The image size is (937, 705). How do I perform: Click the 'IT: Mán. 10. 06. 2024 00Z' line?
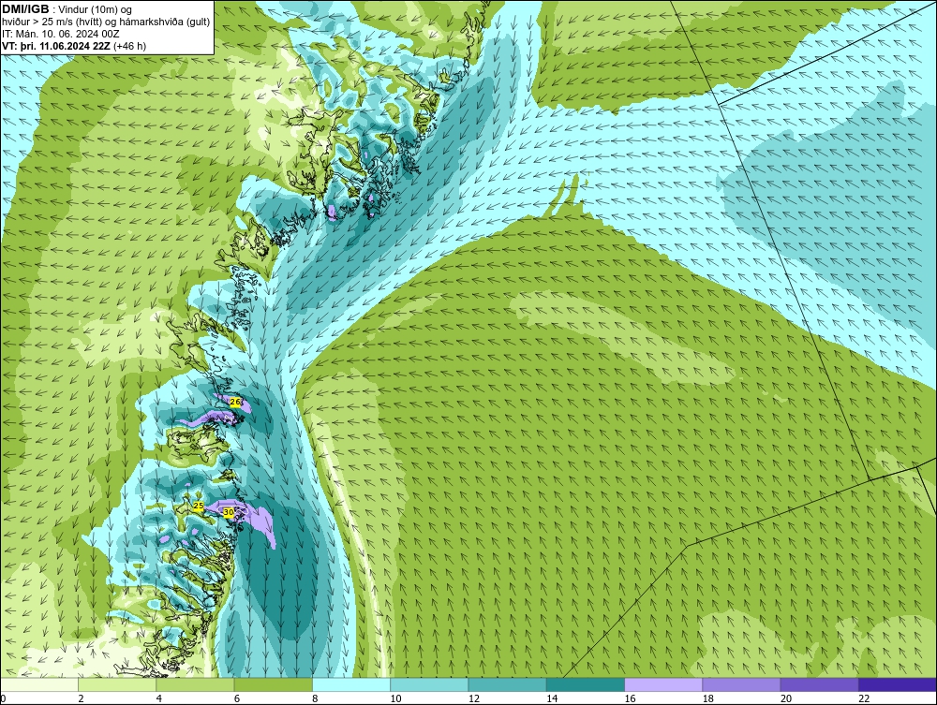[x=60, y=34]
